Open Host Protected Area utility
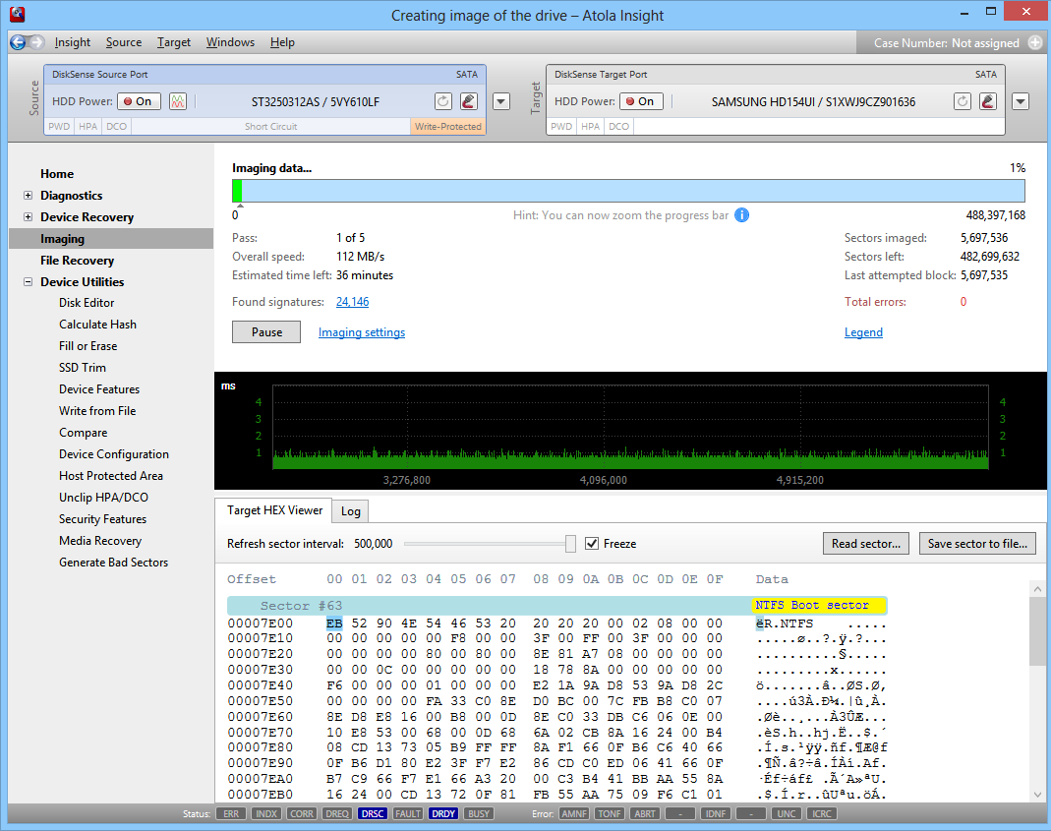Viewport: 1051px width, 831px height. (x=110, y=476)
